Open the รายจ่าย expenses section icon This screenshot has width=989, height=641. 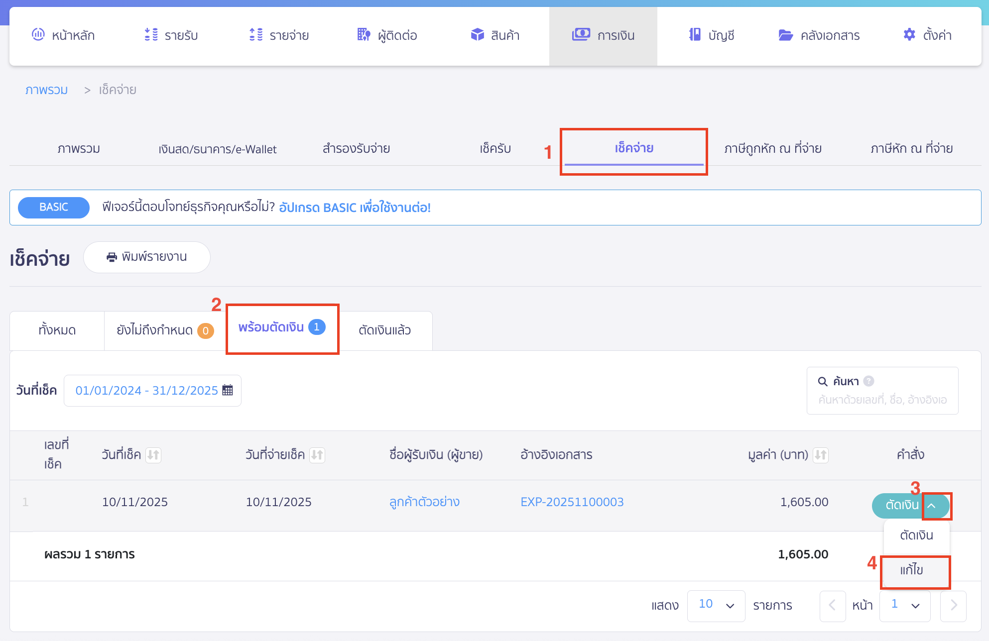pos(256,35)
